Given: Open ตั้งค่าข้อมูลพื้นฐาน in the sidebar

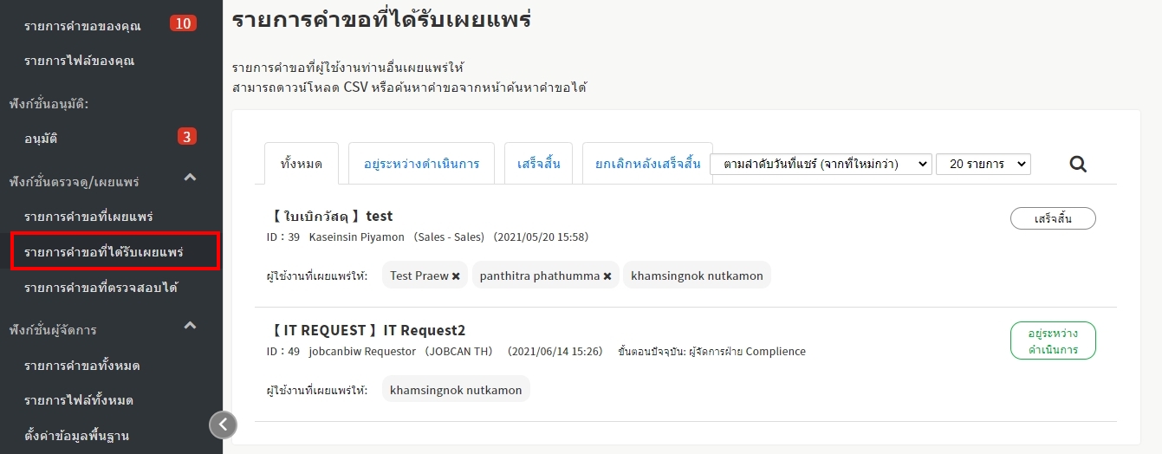Looking at the screenshot, I should pos(76,435).
